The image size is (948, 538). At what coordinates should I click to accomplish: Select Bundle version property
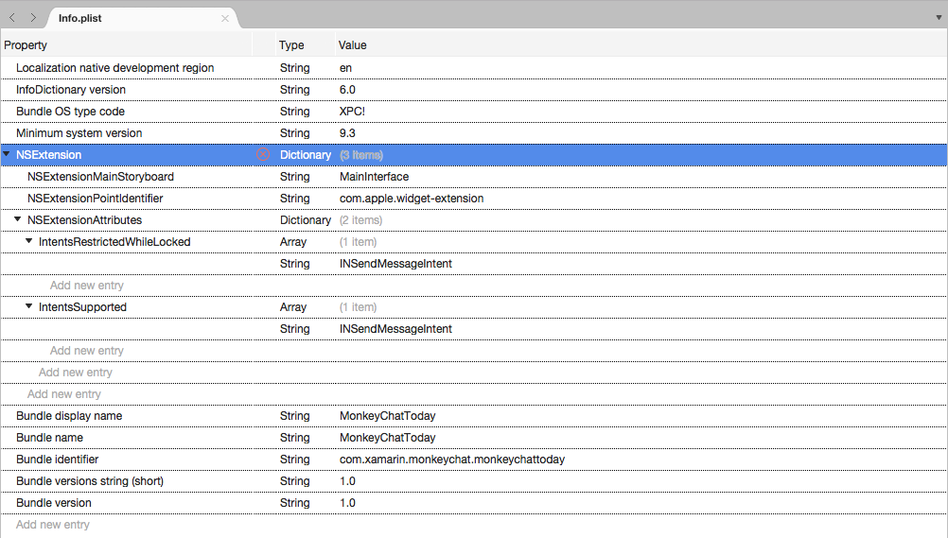coord(54,503)
